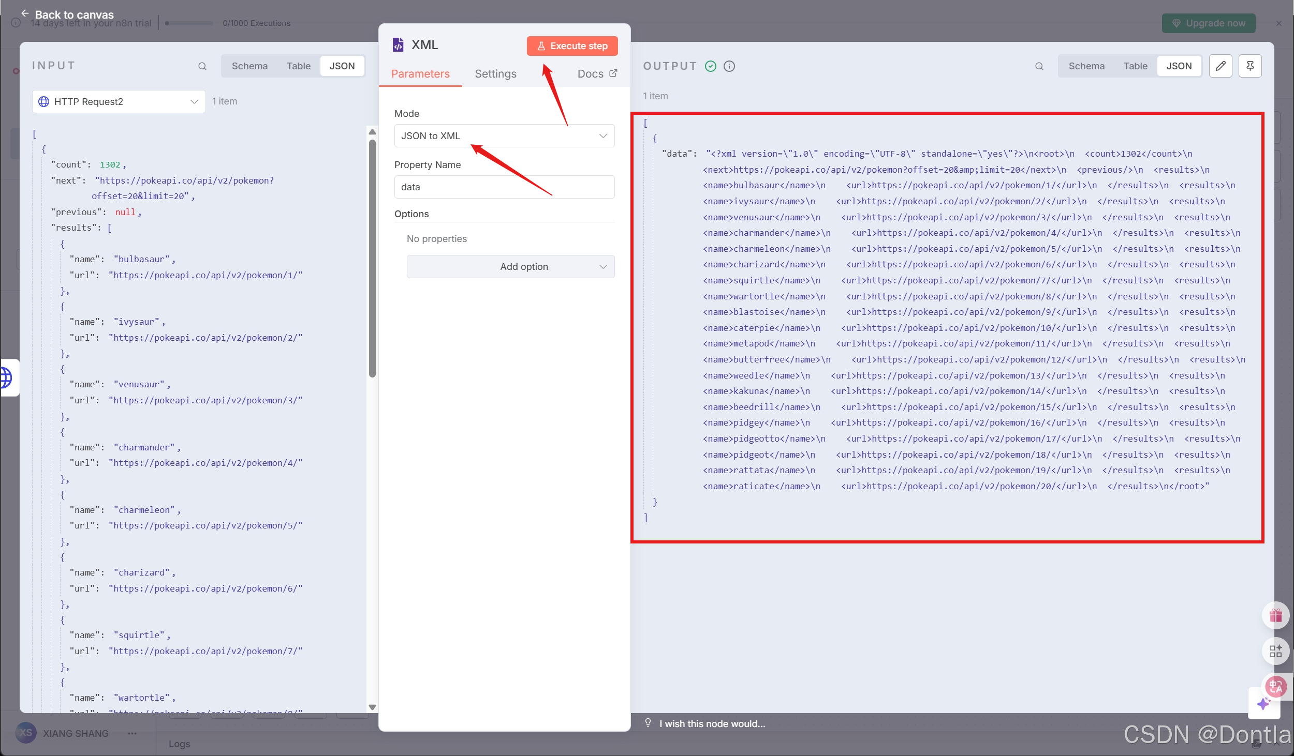The width and height of the screenshot is (1294, 756).
Task: Open the gift icon button
Action: click(1275, 615)
